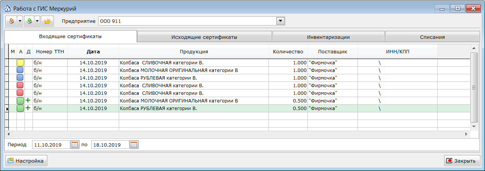Click the app icon in the title bar

(7, 8)
